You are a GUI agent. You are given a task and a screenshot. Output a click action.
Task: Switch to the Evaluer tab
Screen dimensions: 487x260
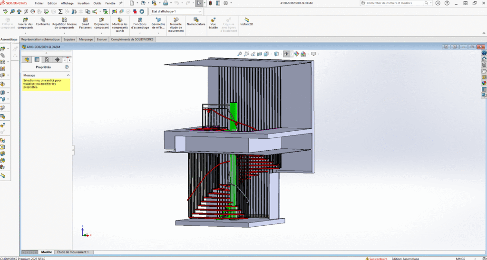102,39
